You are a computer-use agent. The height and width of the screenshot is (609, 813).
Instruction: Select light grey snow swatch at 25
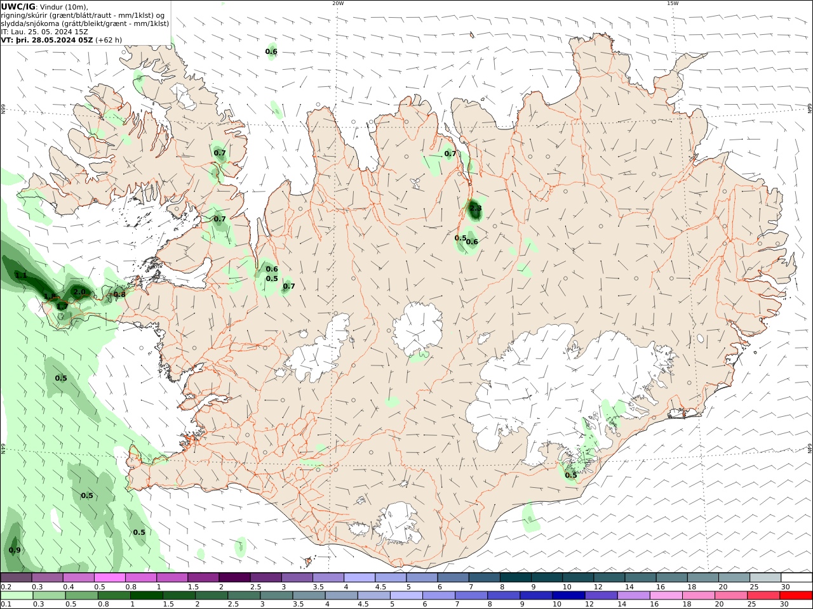coord(765,577)
